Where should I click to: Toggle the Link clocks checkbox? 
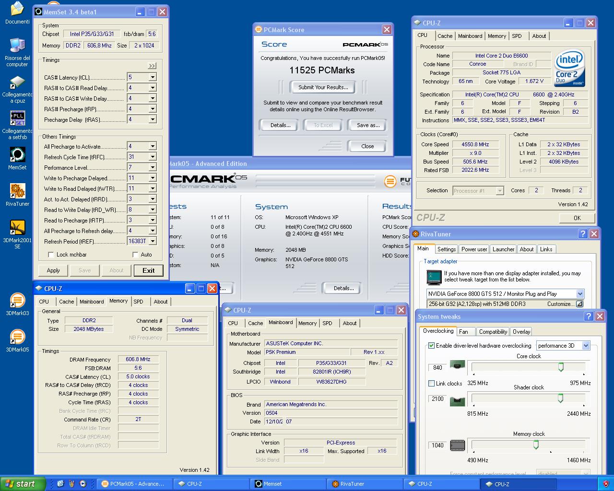coord(431,384)
